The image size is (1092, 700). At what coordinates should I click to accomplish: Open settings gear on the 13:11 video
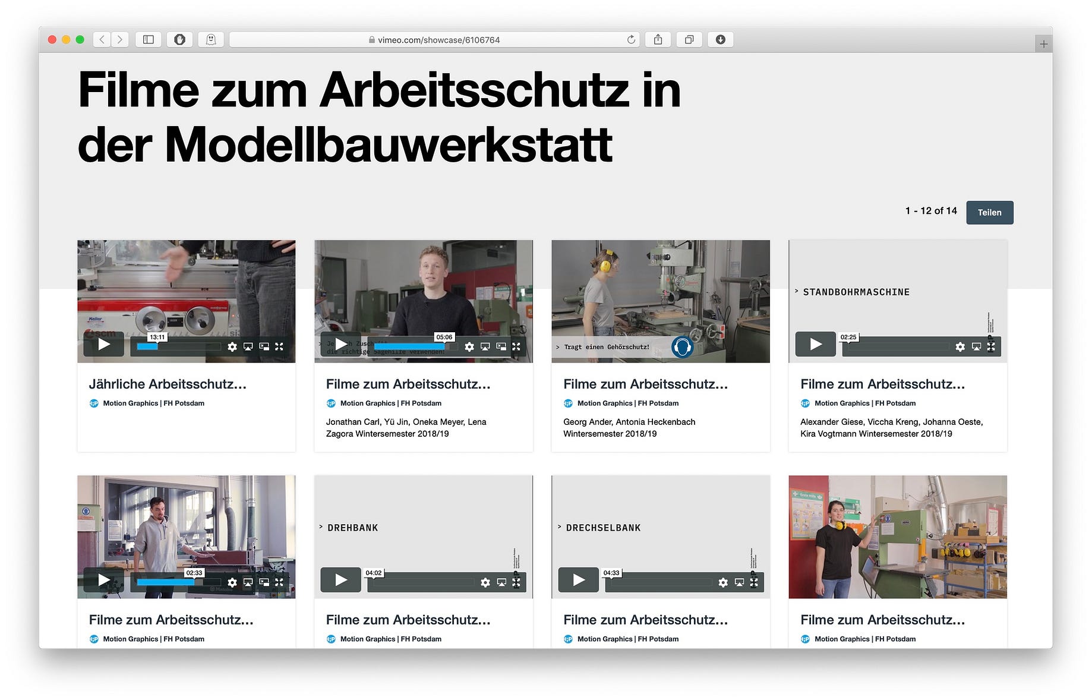coord(232,346)
